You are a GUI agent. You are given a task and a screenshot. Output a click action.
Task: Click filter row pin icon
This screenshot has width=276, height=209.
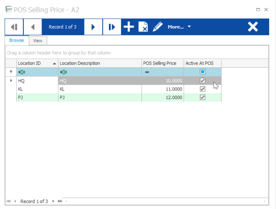[x=11, y=72]
